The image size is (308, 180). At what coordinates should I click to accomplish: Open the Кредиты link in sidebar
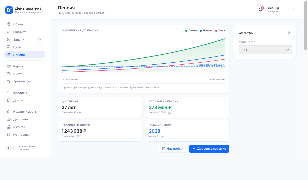(24, 93)
